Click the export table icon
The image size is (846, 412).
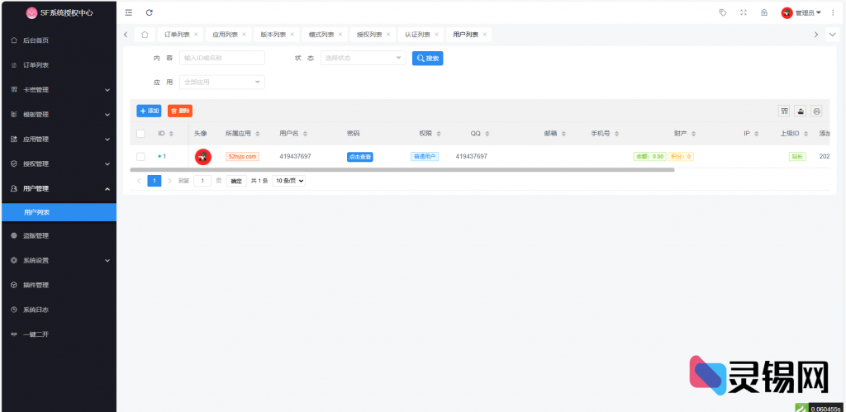801,111
